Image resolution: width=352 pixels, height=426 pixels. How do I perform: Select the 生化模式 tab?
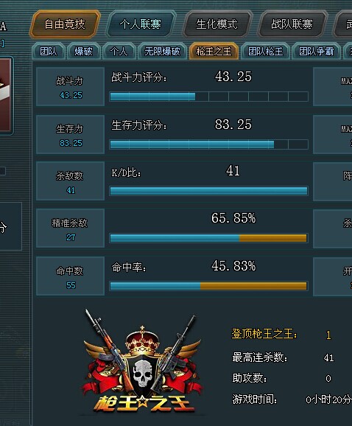coord(217,24)
